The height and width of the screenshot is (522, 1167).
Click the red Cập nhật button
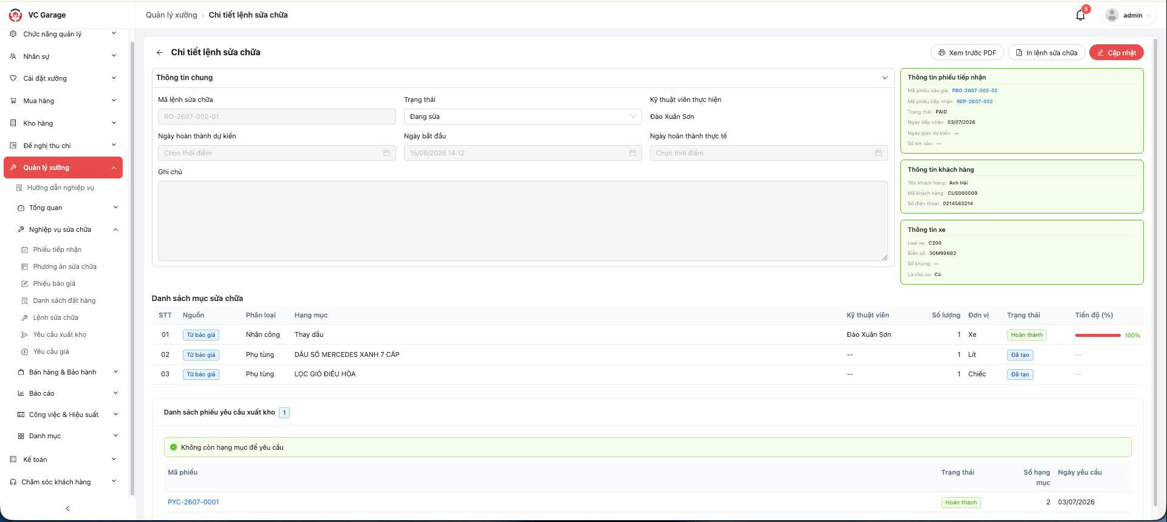(1117, 53)
